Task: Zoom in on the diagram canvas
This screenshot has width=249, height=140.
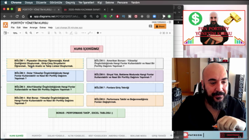Action: click(26, 33)
